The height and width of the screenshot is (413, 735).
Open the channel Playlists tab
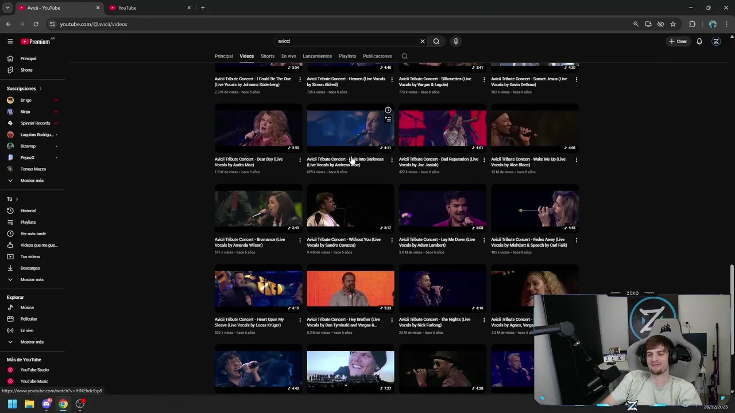347,56
